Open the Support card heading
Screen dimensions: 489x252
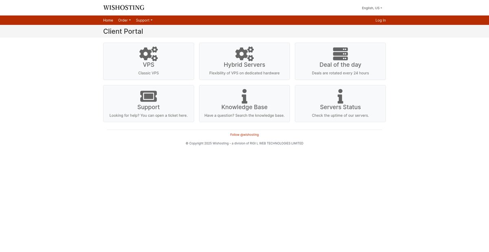pos(148,107)
